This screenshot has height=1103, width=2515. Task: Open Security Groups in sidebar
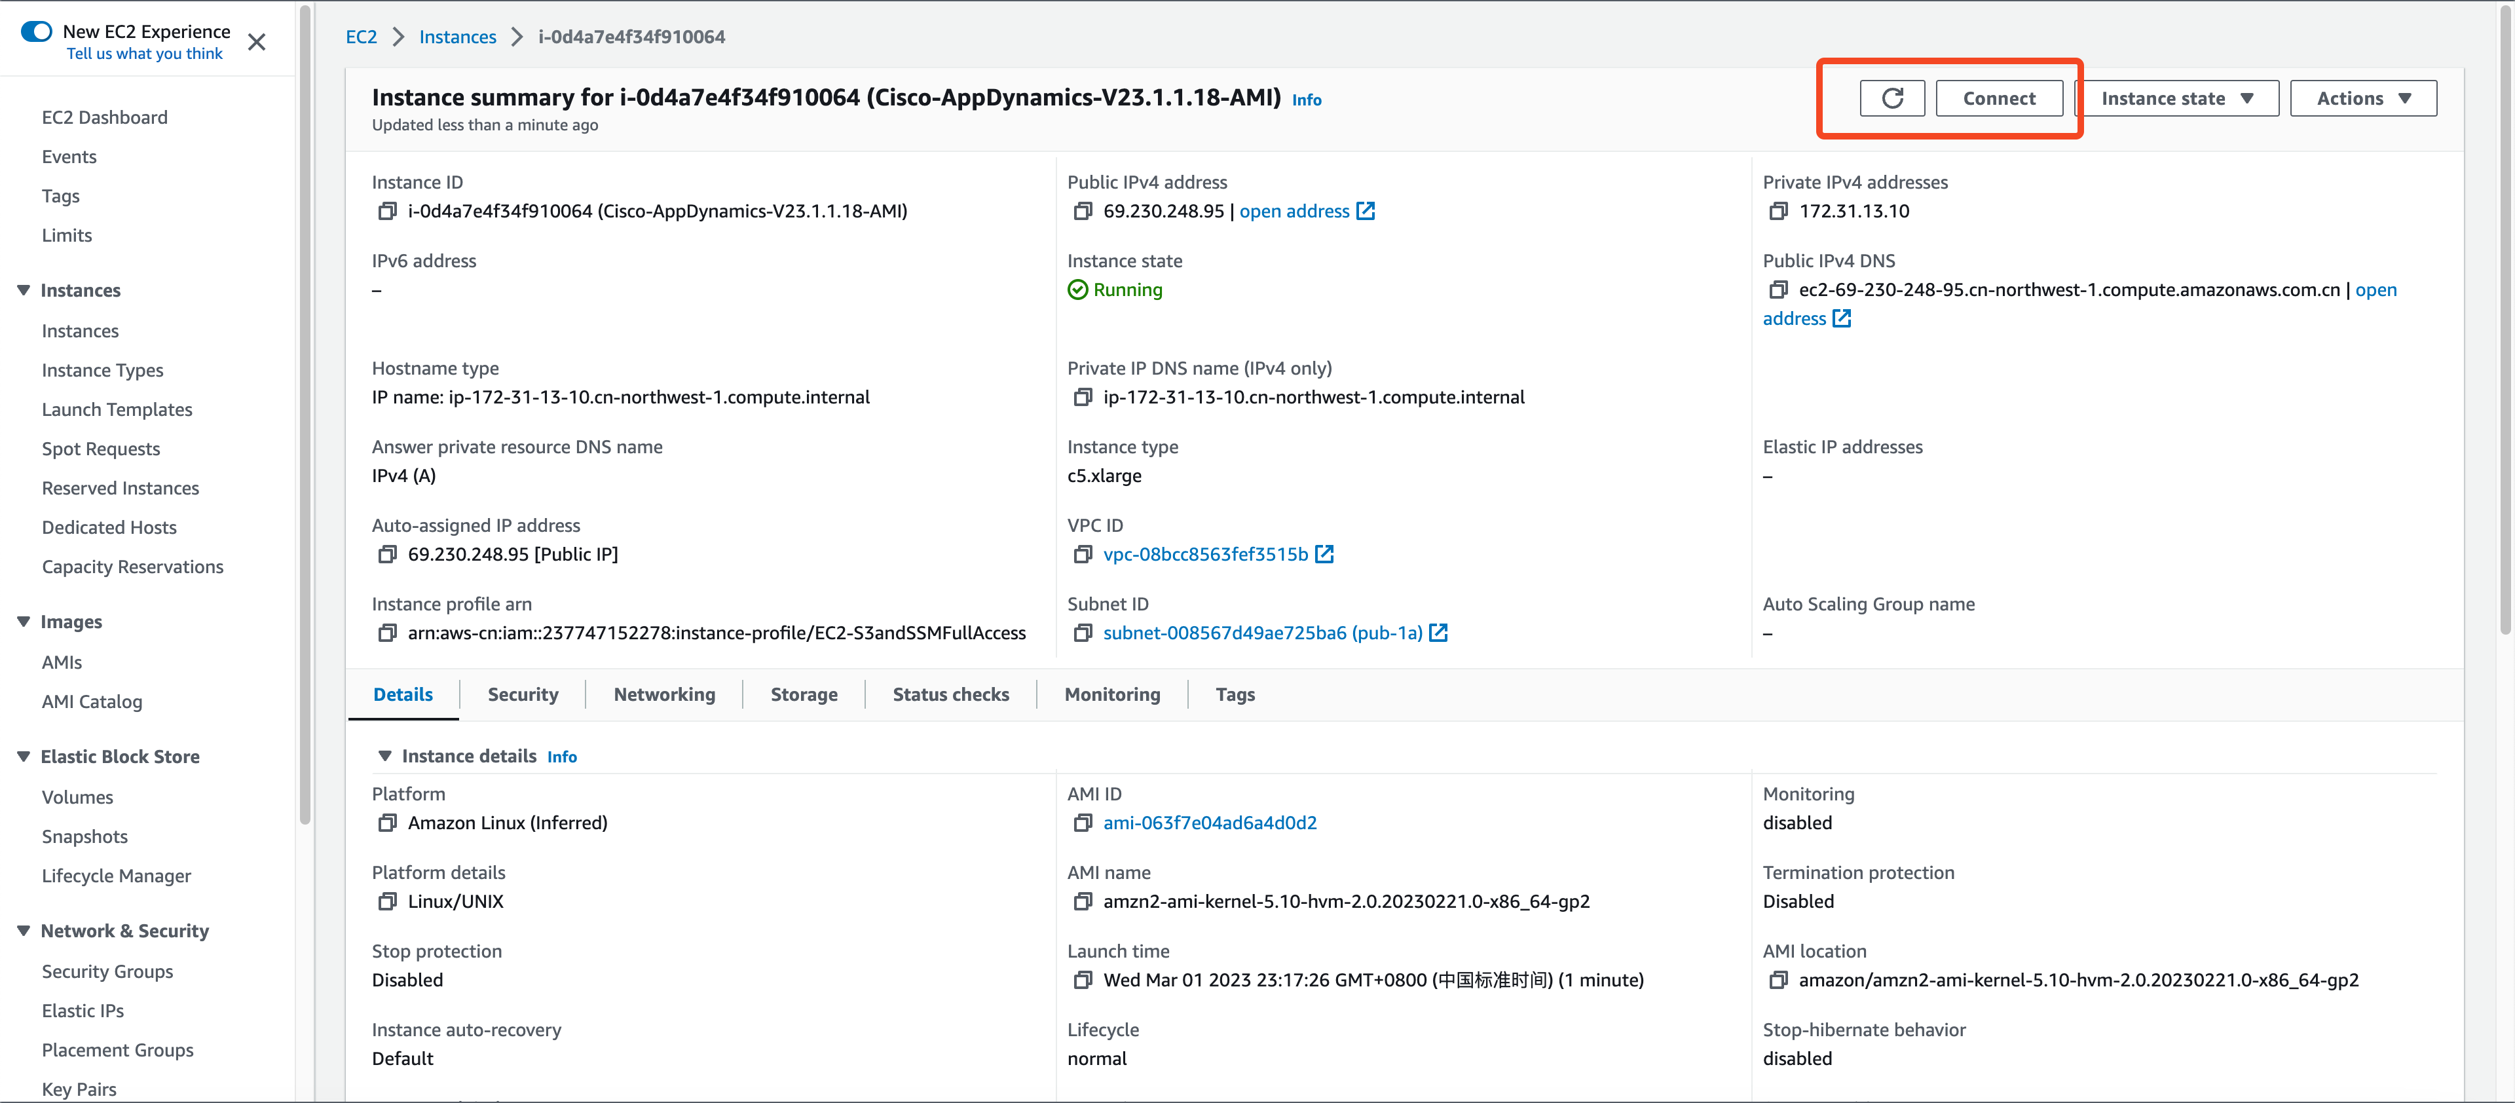point(107,971)
